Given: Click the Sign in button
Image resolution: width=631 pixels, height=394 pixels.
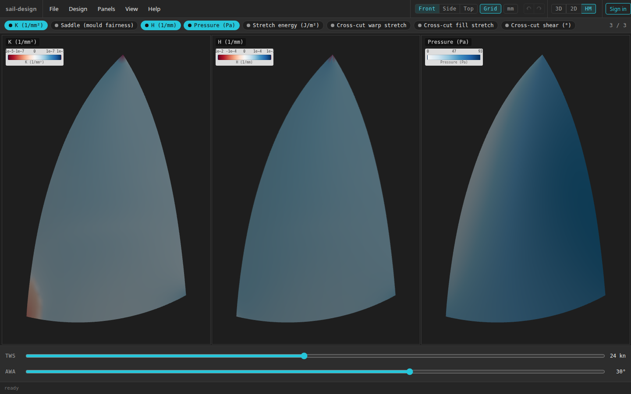Looking at the screenshot, I should (618, 9).
